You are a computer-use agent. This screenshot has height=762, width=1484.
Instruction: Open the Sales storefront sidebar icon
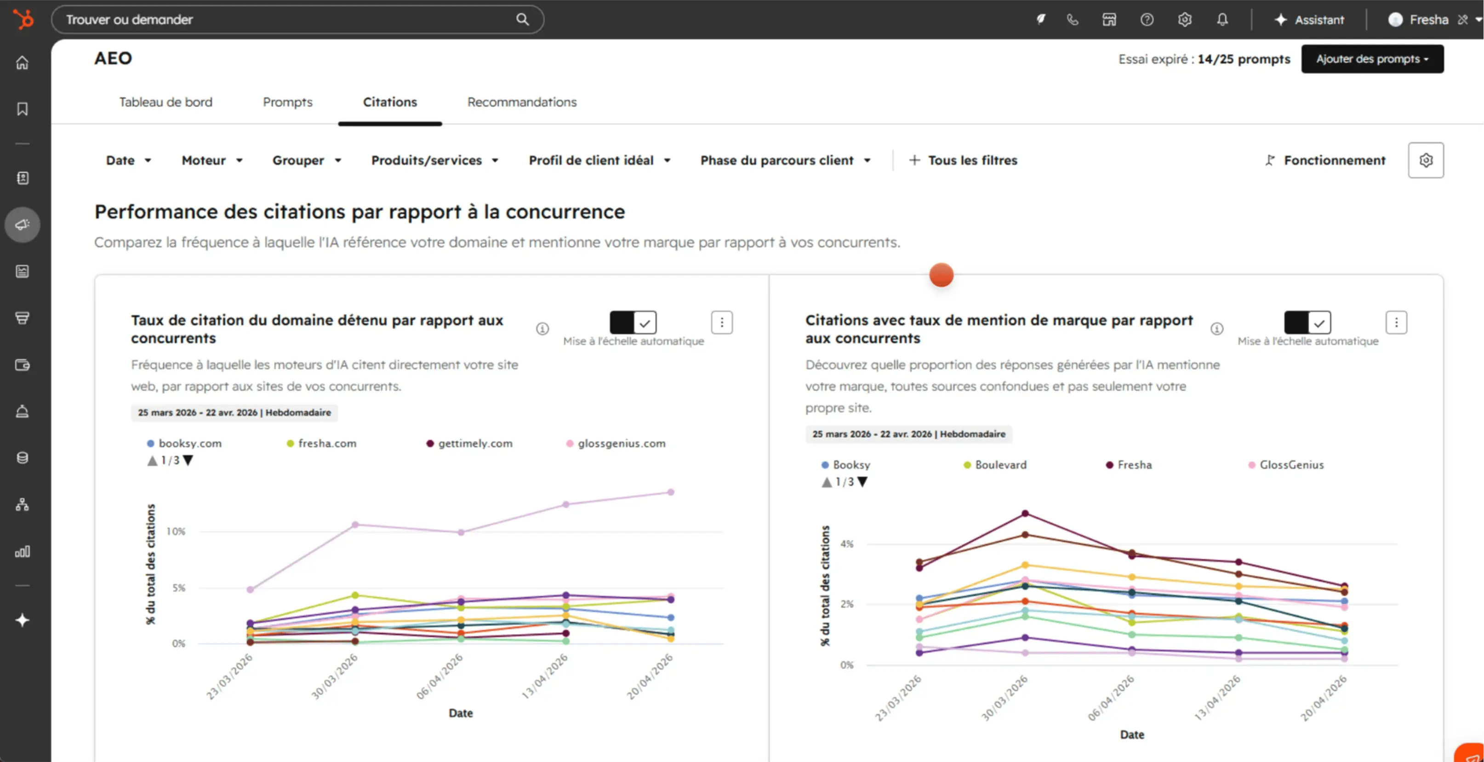click(23, 318)
